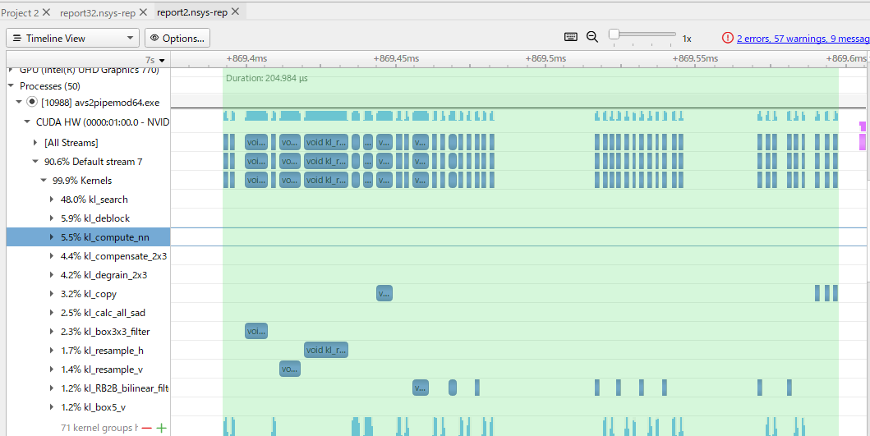Select the 48.0% kl_search label

[x=94, y=200]
